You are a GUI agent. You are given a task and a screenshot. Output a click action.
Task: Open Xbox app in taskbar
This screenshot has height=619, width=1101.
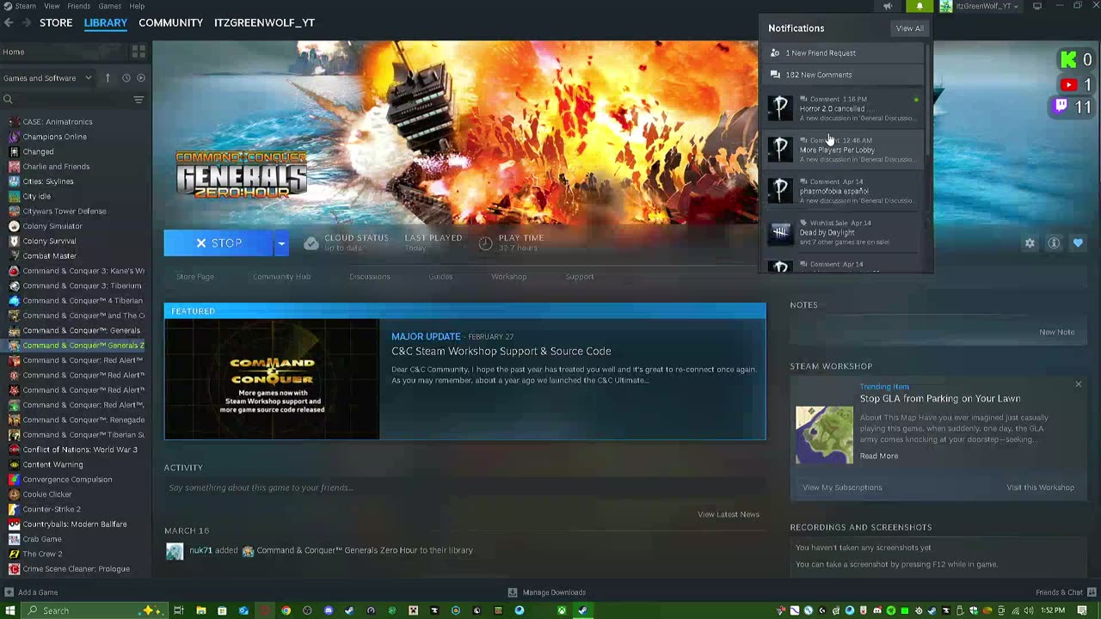click(x=561, y=610)
